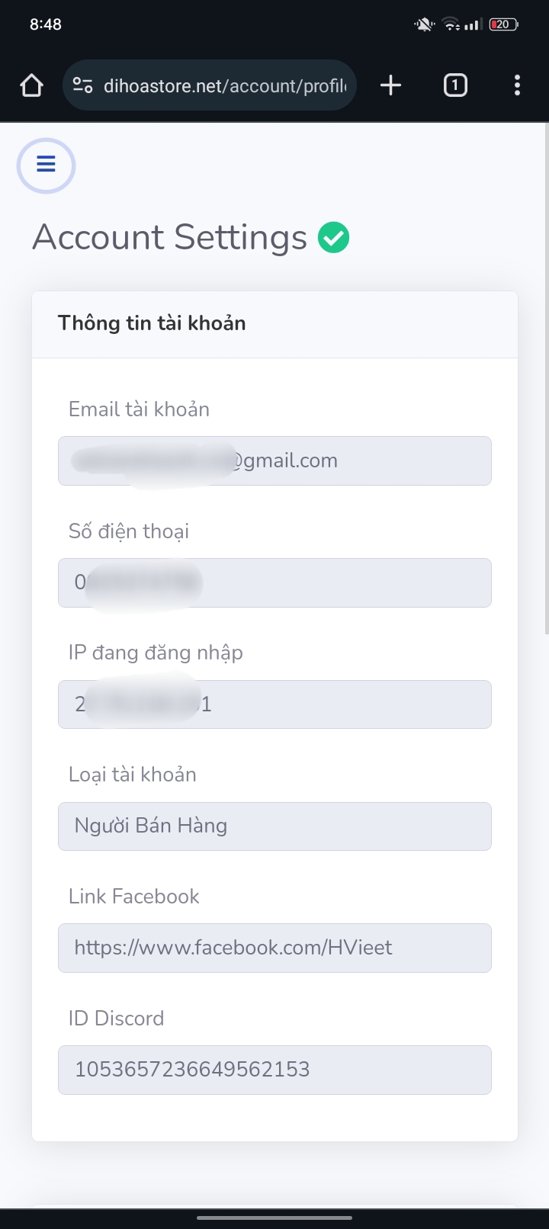Click the Link Facebook URL field
This screenshot has width=549, height=1229.
pos(274,948)
